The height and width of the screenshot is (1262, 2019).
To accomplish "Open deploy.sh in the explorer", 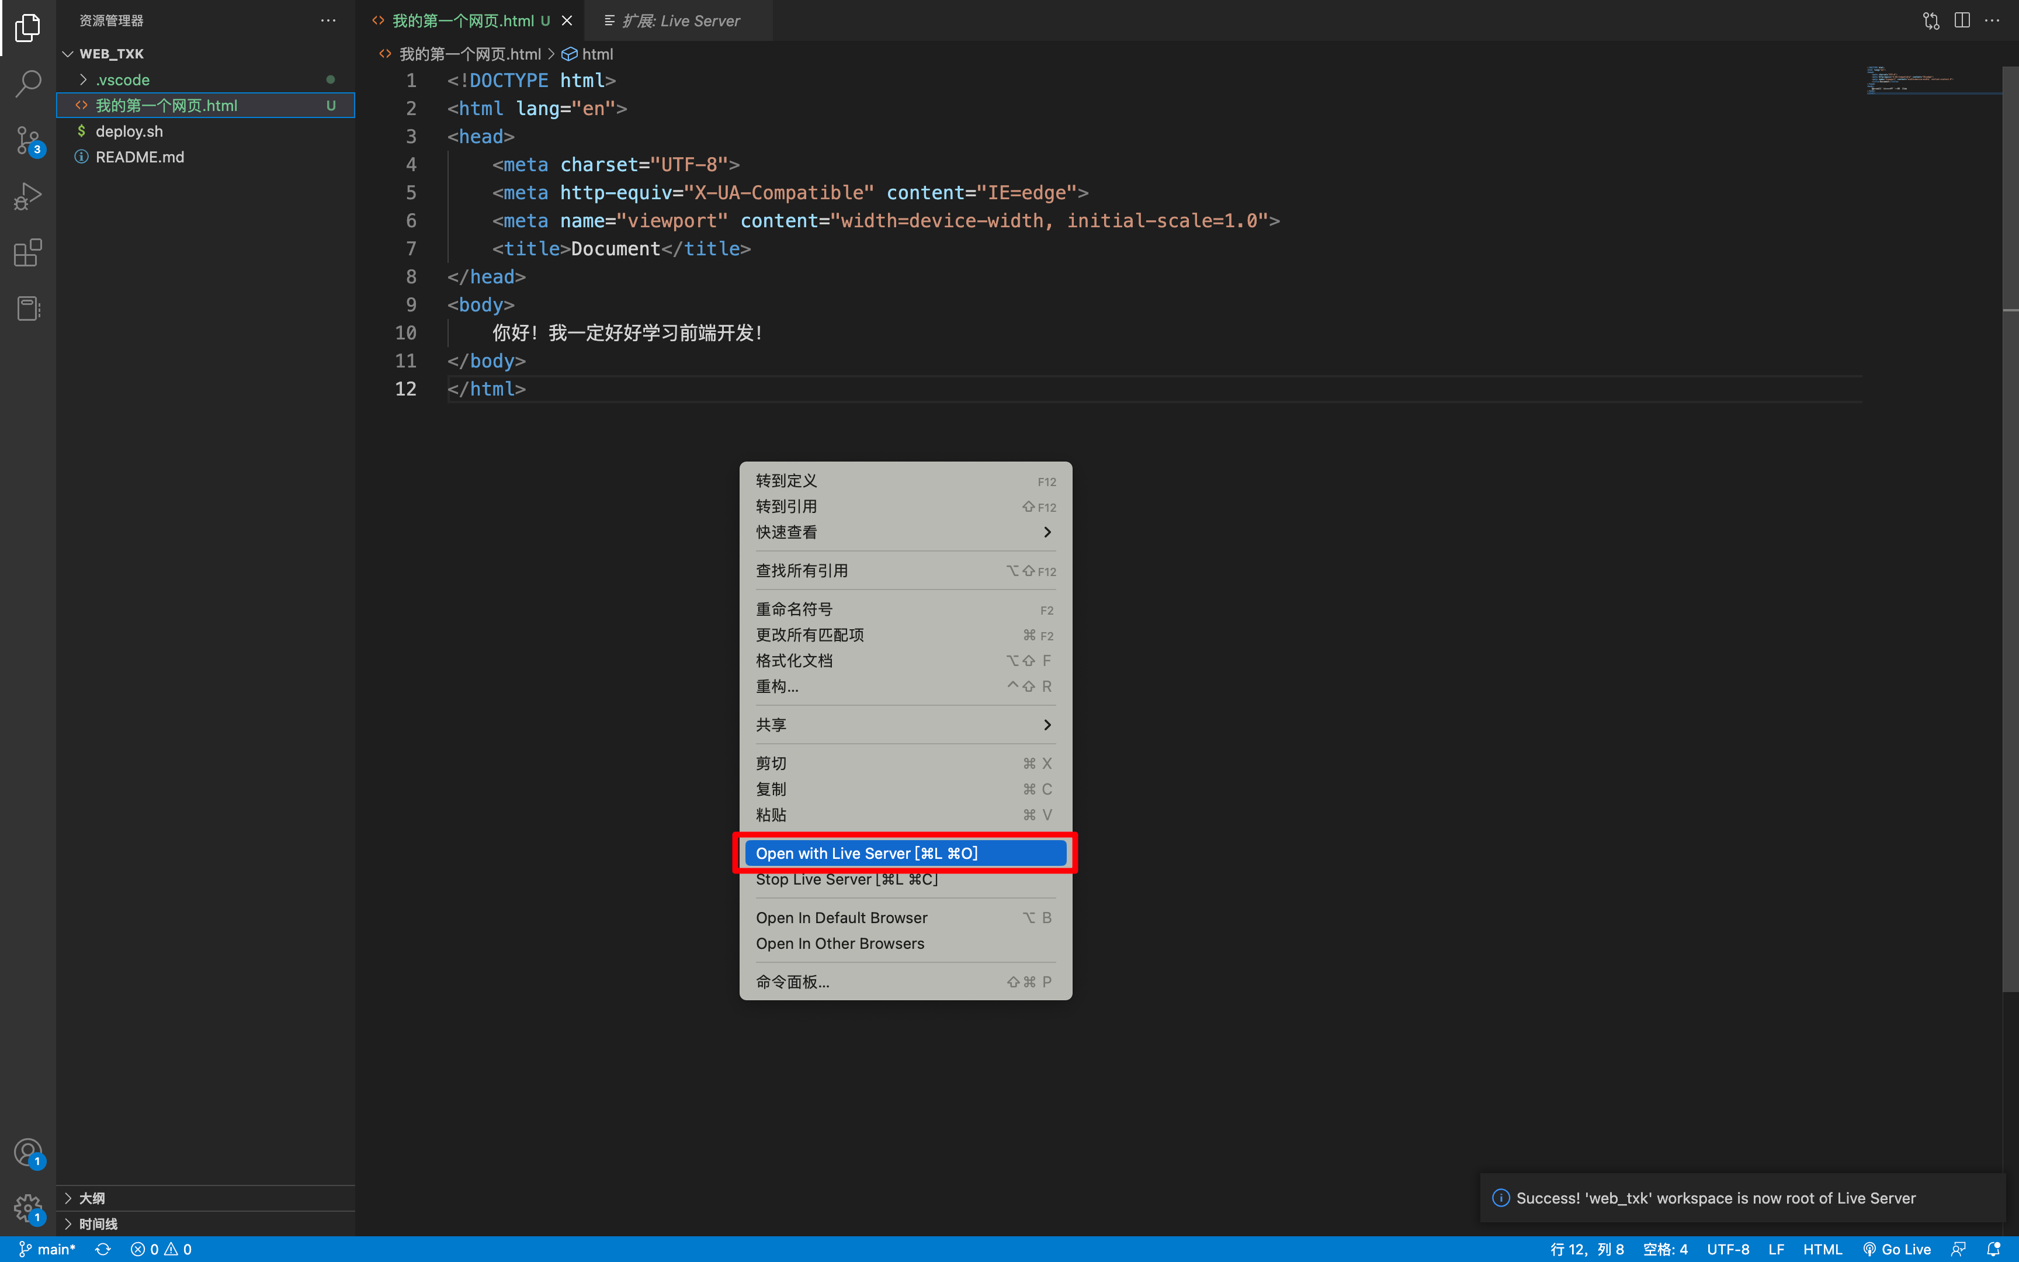I will (205, 131).
